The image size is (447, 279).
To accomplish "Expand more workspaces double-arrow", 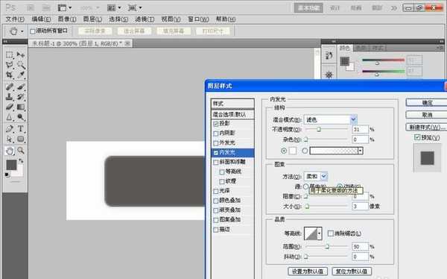I will (394, 8).
